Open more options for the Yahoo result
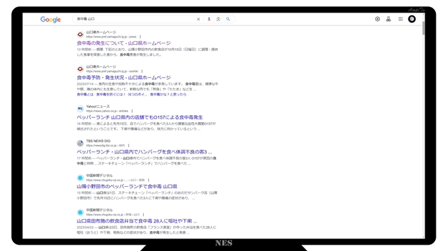The width and height of the screenshot is (447, 251). click(x=132, y=111)
